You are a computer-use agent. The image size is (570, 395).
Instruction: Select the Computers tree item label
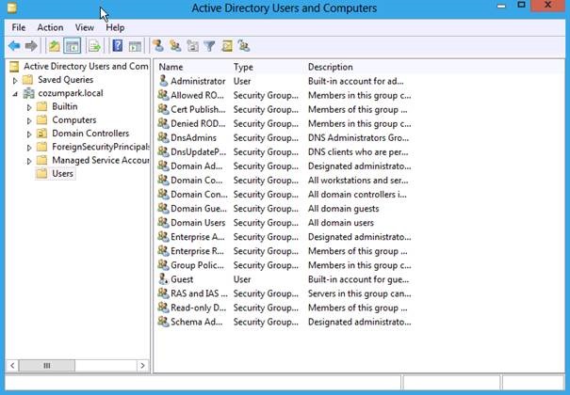(x=74, y=120)
